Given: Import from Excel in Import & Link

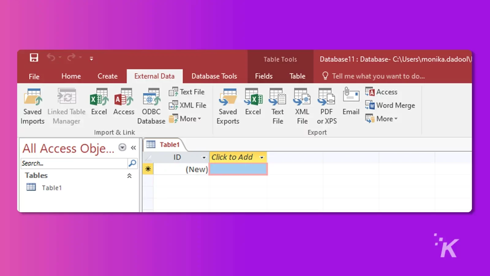Looking at the screenshot, I should [99, 102].
